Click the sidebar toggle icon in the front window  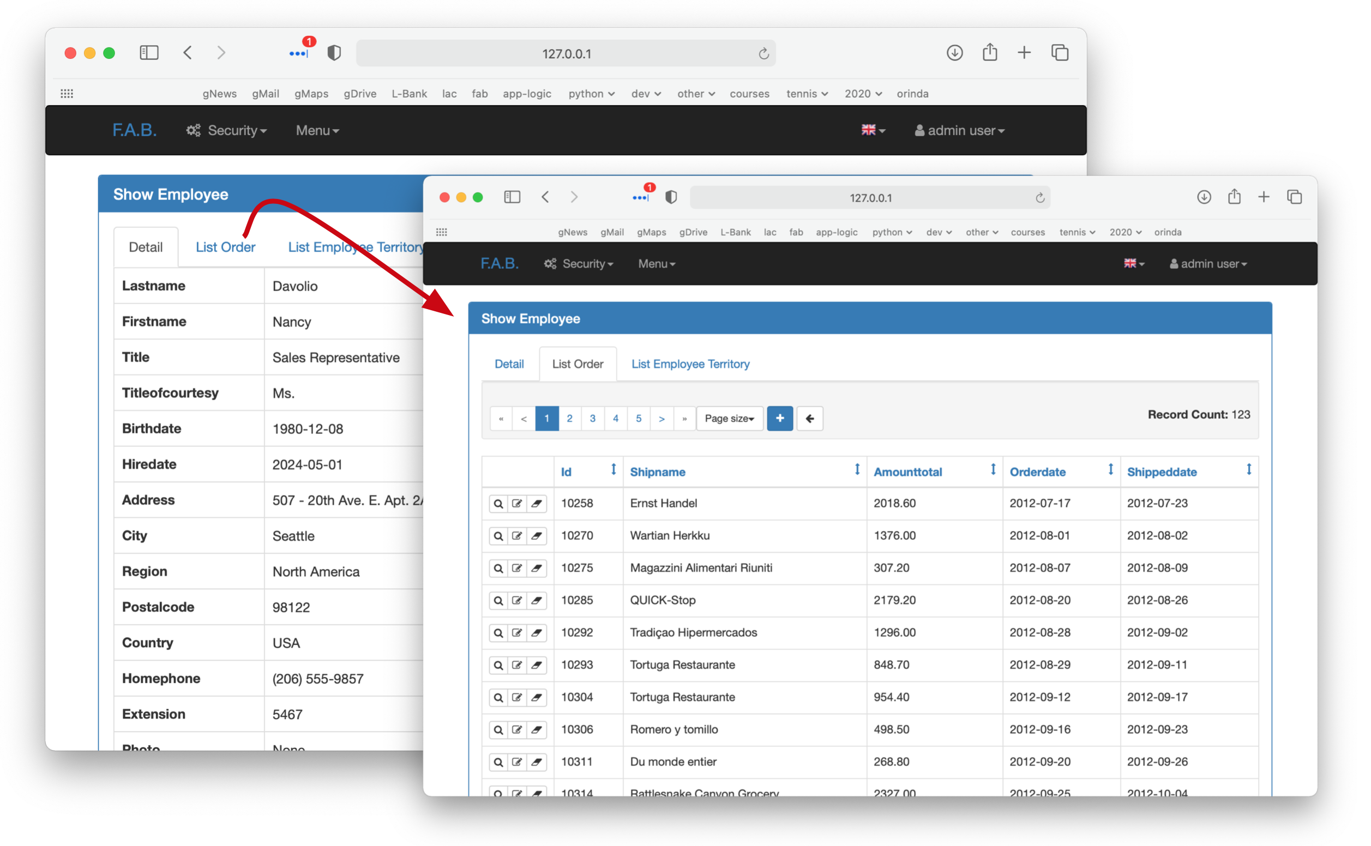512,197
